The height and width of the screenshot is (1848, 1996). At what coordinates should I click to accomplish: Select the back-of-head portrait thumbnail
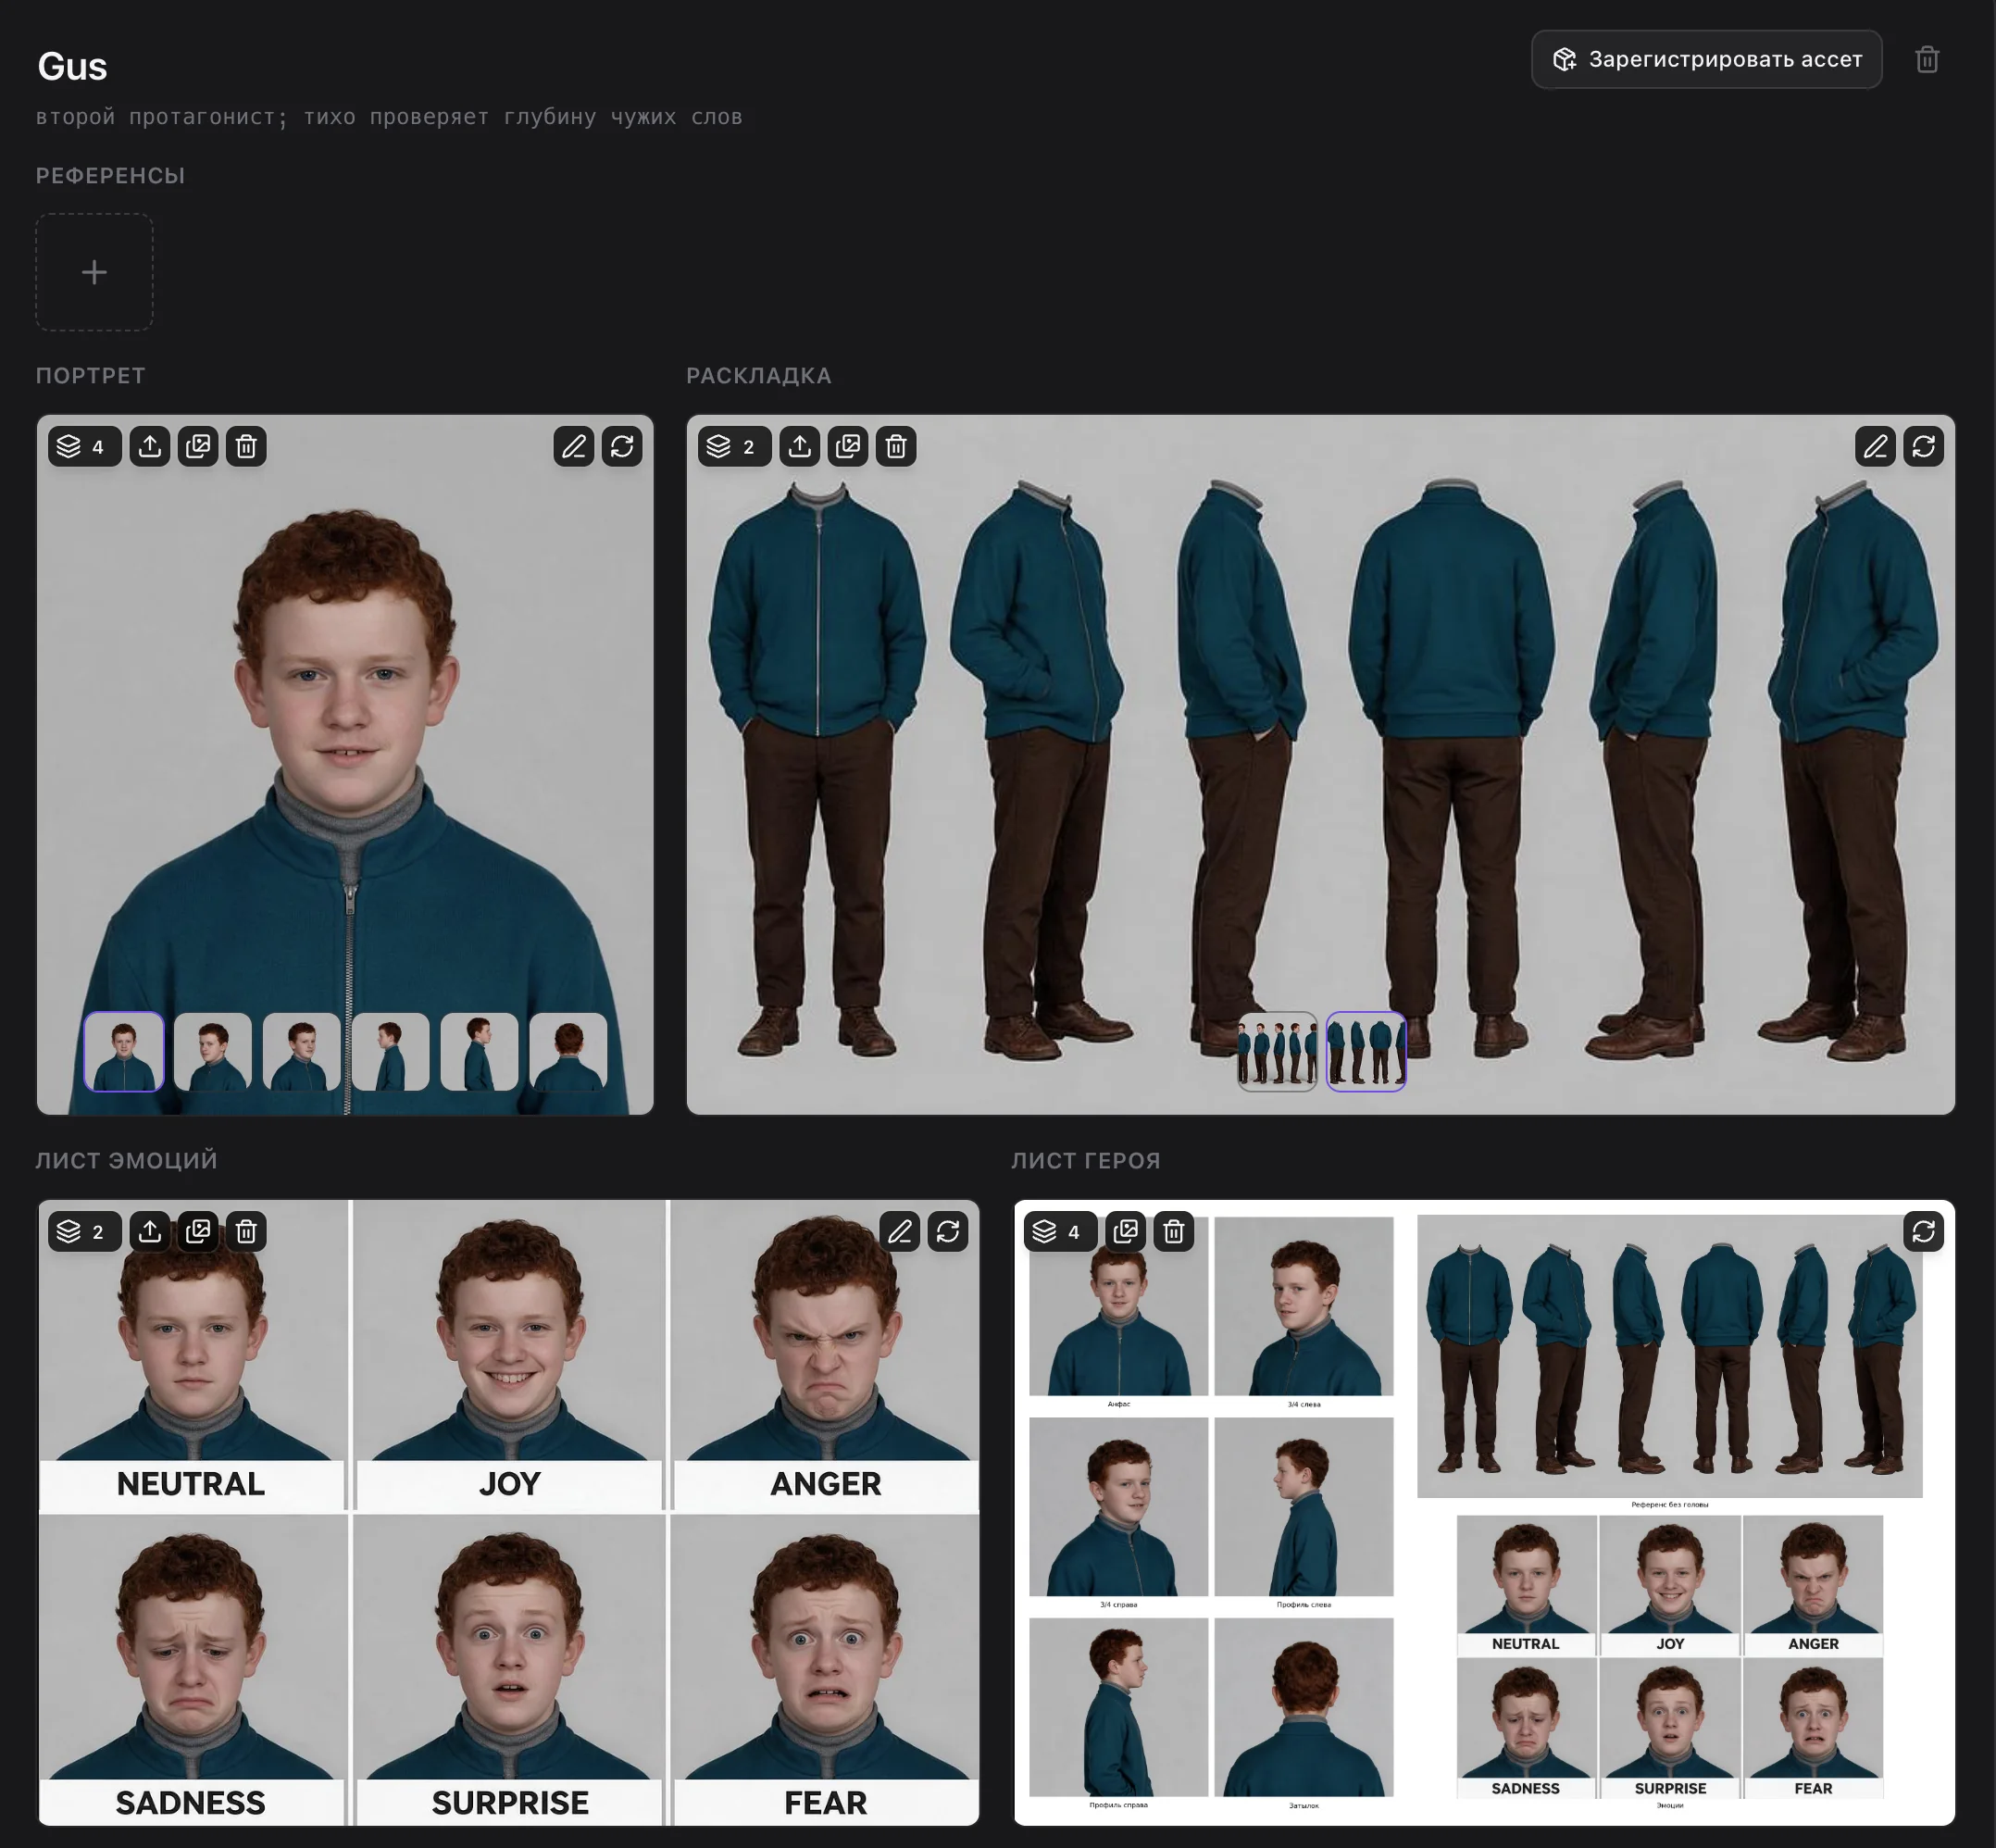pyautogui.click(x=569, y=1052)
